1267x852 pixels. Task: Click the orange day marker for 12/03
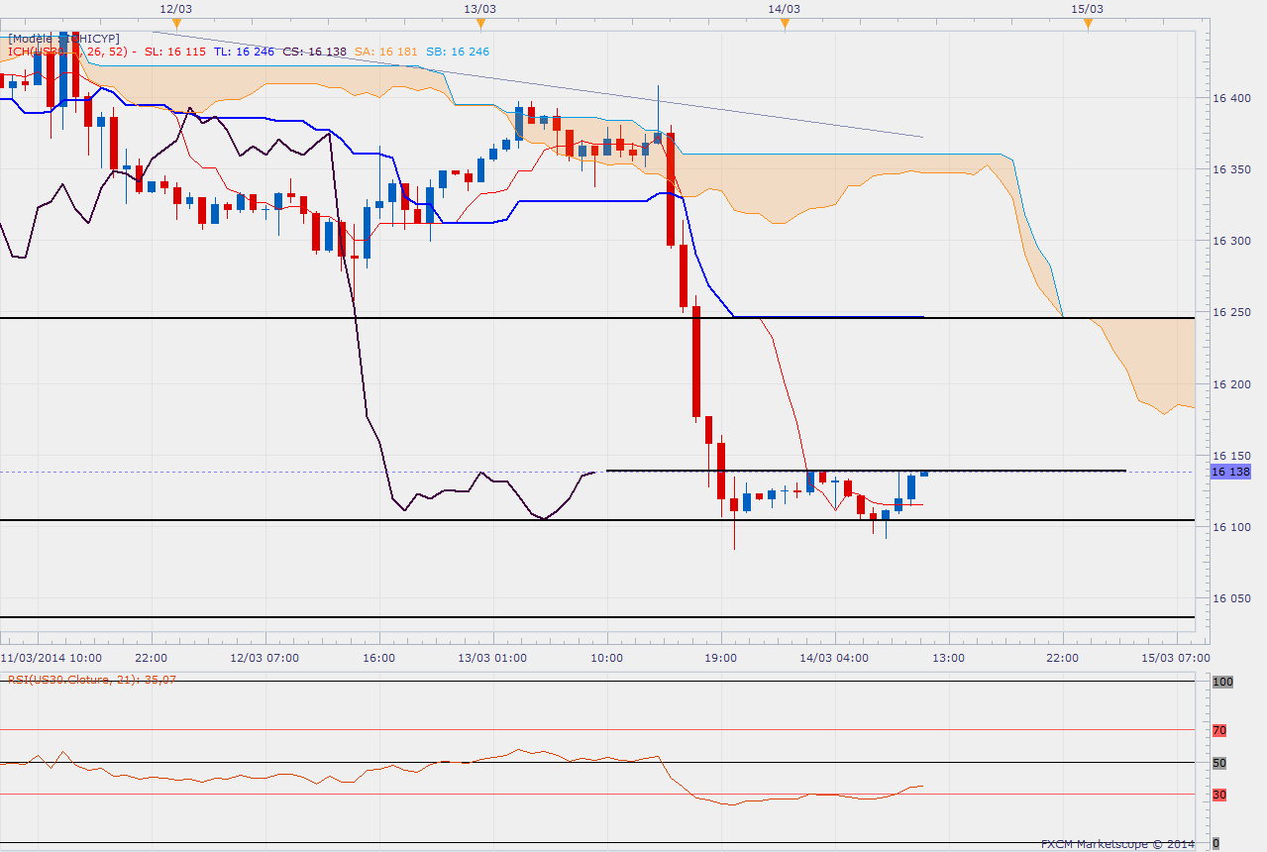point(175,24)
